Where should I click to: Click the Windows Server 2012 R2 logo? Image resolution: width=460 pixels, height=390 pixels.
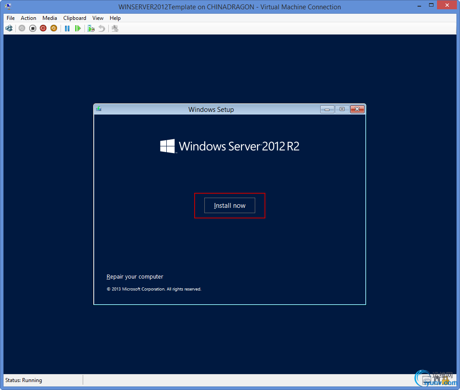230,146
